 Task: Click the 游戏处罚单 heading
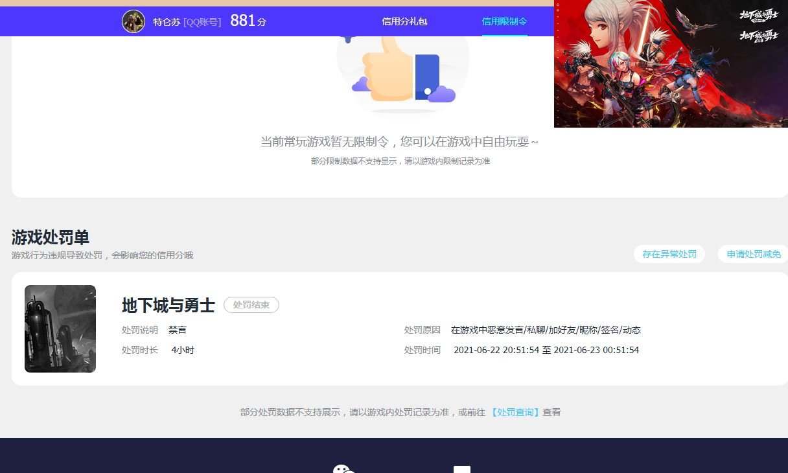51,237
